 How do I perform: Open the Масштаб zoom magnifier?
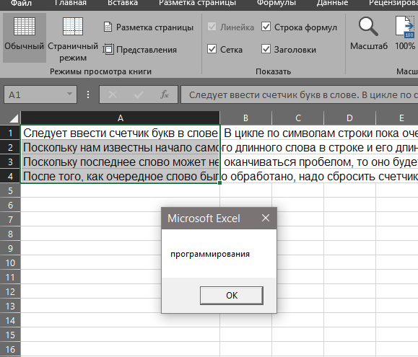tap(368, 27)
